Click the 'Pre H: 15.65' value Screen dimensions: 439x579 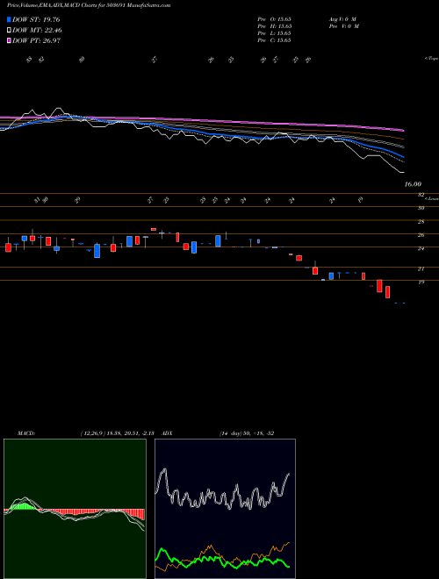pos(274,26)
